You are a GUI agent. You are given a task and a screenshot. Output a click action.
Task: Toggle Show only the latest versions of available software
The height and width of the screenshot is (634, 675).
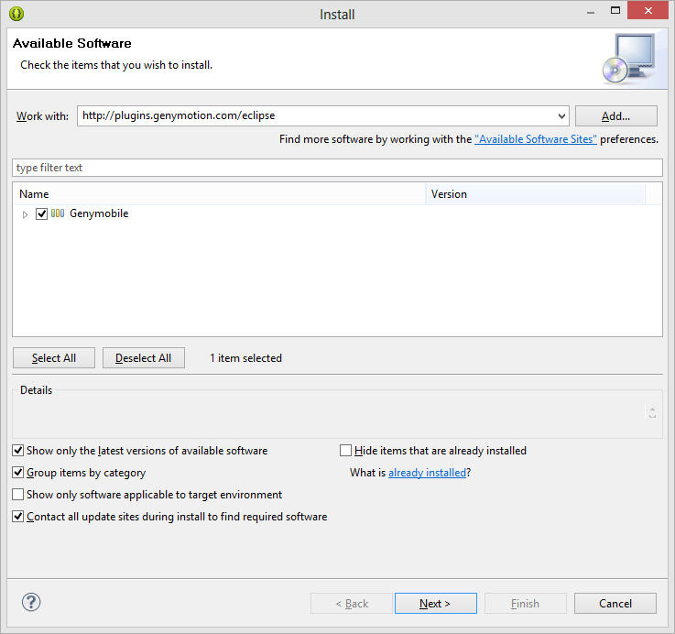click(17, 451)
